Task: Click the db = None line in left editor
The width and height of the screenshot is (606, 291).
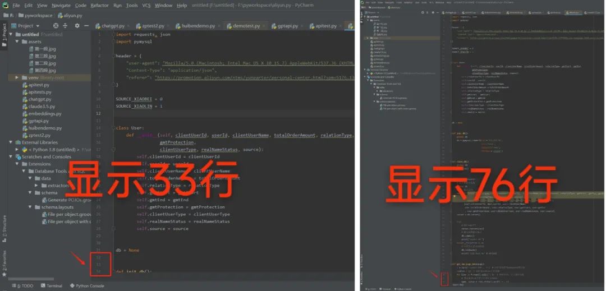Action: (x=127, y=251)
